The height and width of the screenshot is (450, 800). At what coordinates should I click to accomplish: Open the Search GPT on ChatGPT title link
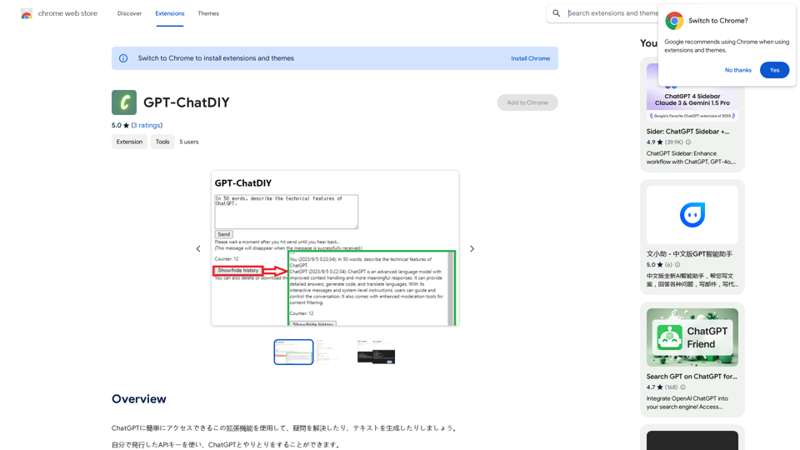(x=692, y=377)
